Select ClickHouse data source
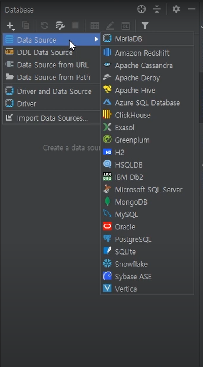Viewport: 203px width, 367px height. coord(147,115)
